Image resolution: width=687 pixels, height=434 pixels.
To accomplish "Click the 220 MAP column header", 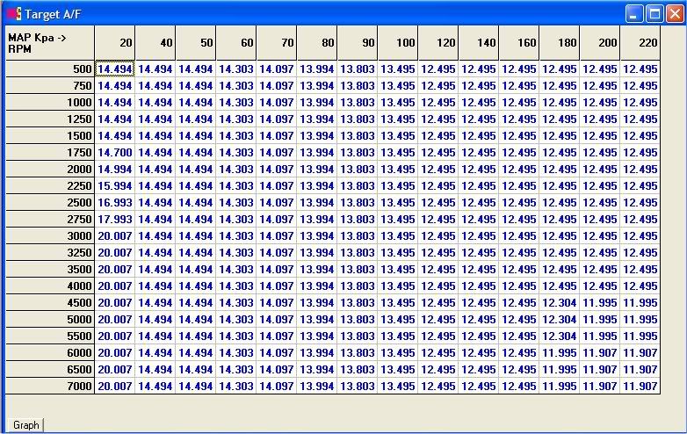I will coord(640,43).
